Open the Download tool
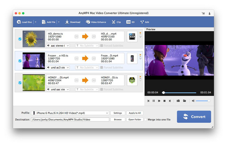Image resolution: width=227 pixels, height=146 pixels. [x=73, y=22]
